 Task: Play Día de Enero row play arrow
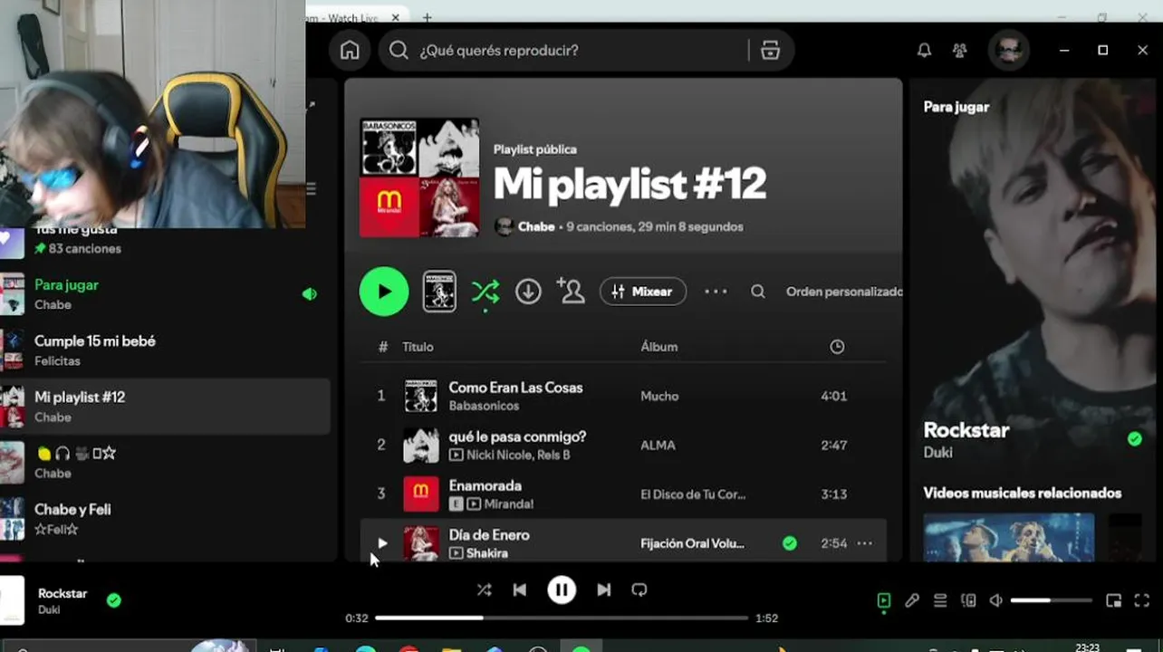coord(382,543)
